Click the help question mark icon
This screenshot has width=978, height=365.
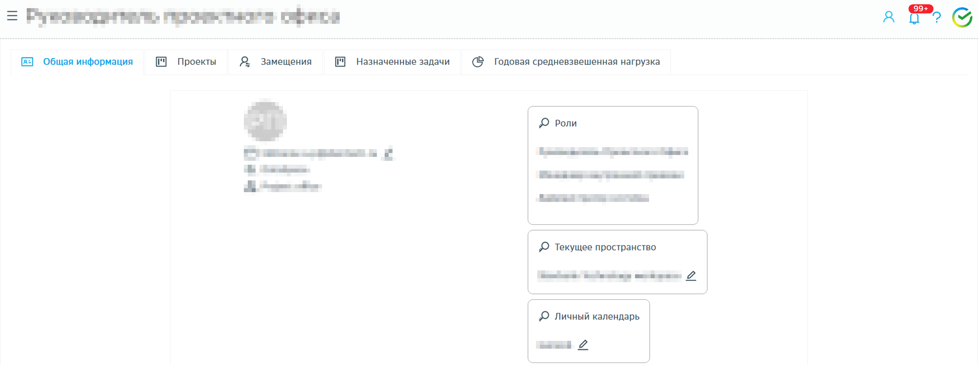[x=937, y=18]
